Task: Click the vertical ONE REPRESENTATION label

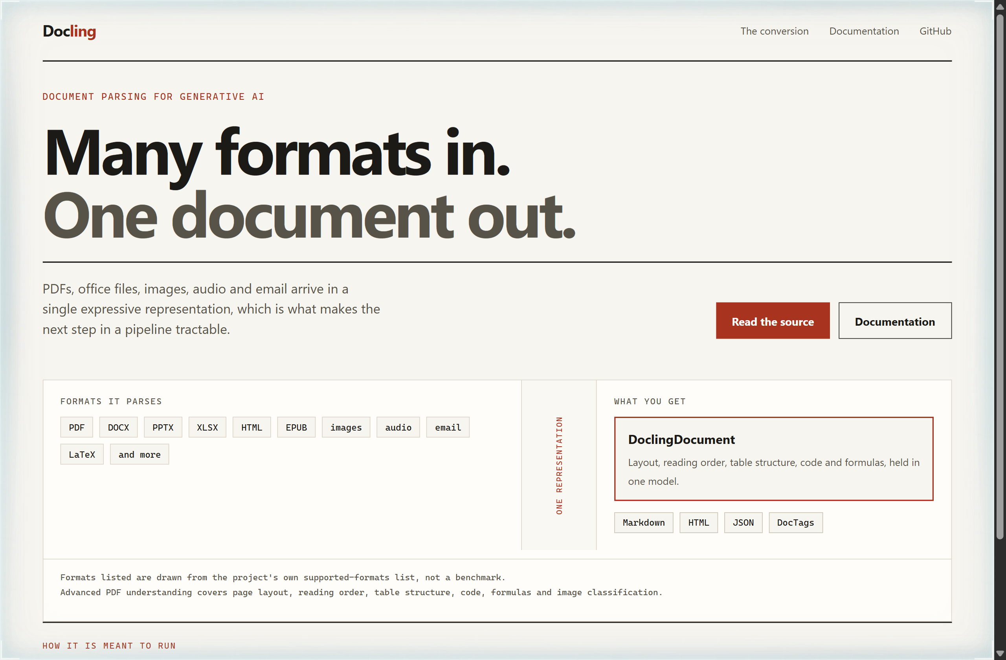Action: [559, 465]
